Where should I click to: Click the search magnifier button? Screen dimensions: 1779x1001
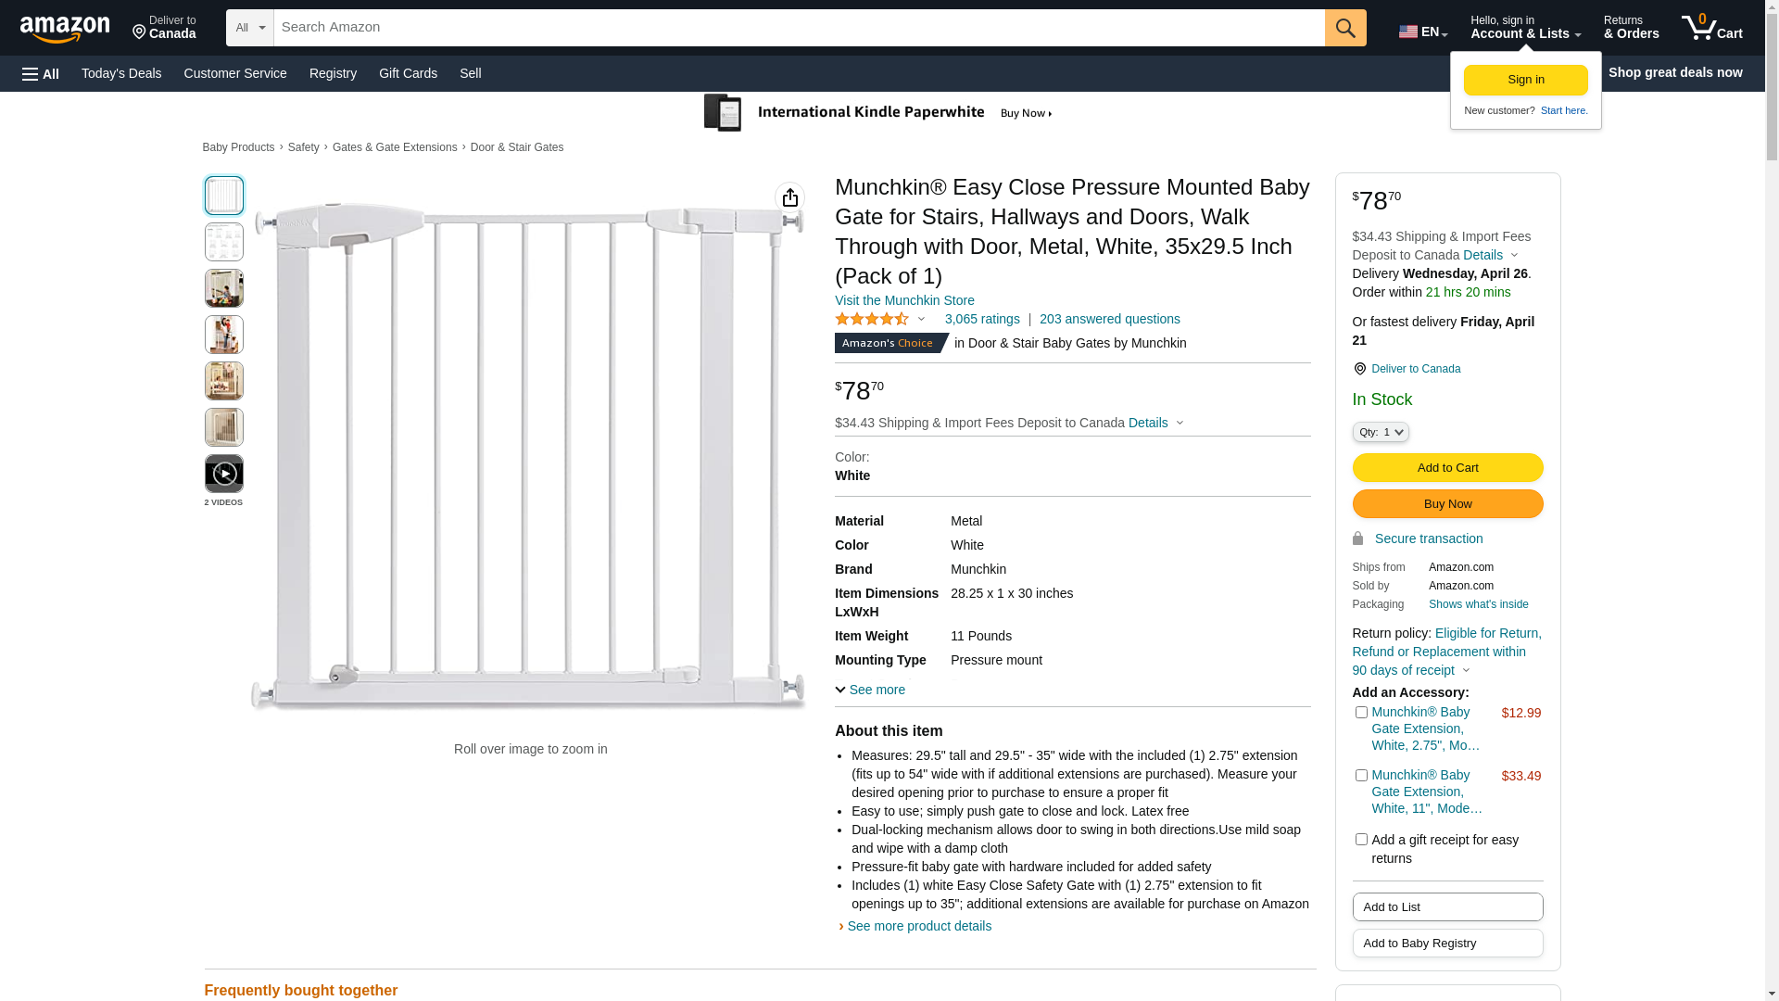pyautogui.click(x=1345, y=28)
